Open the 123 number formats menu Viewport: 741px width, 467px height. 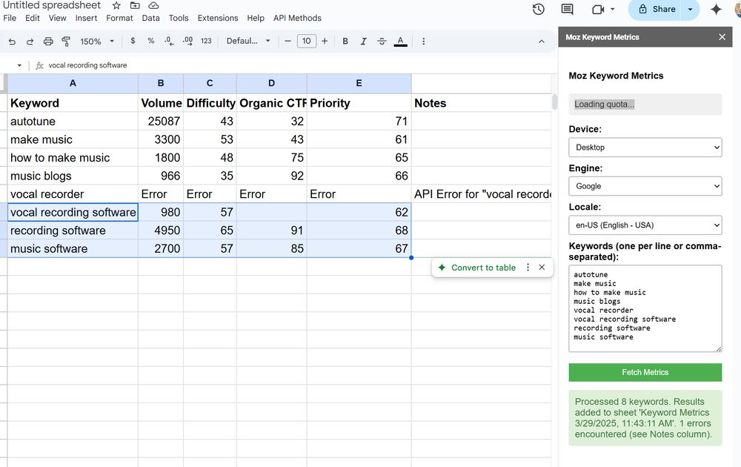(206, 41)
